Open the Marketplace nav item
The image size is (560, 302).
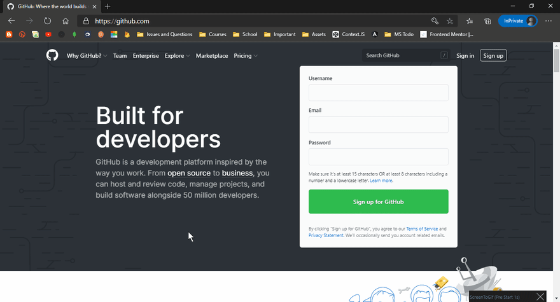pyautogui.click(x=212, y=56)
